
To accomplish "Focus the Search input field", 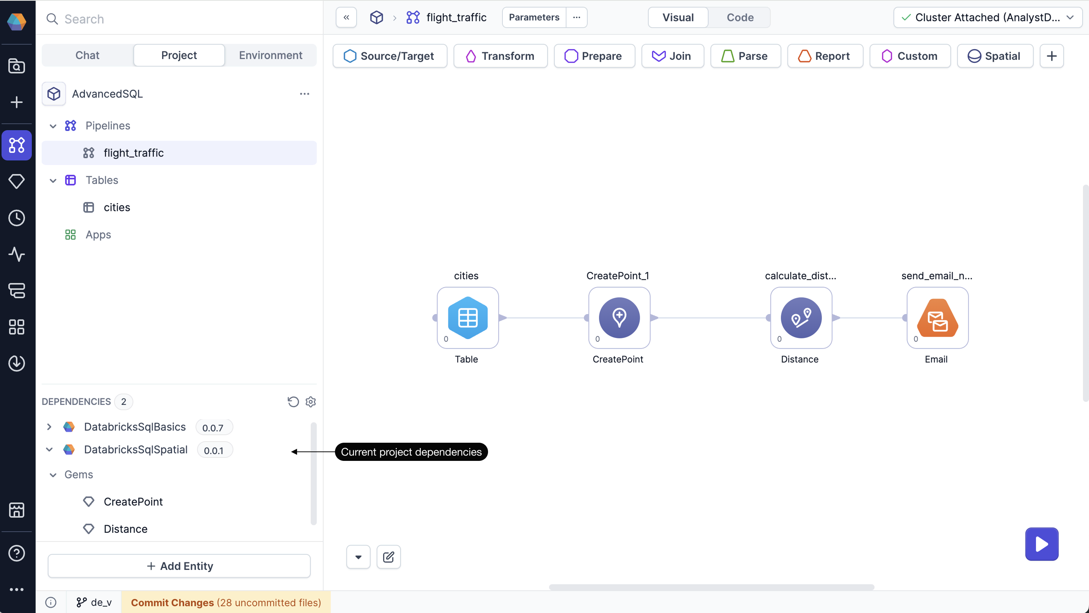I will pos(179,19).
